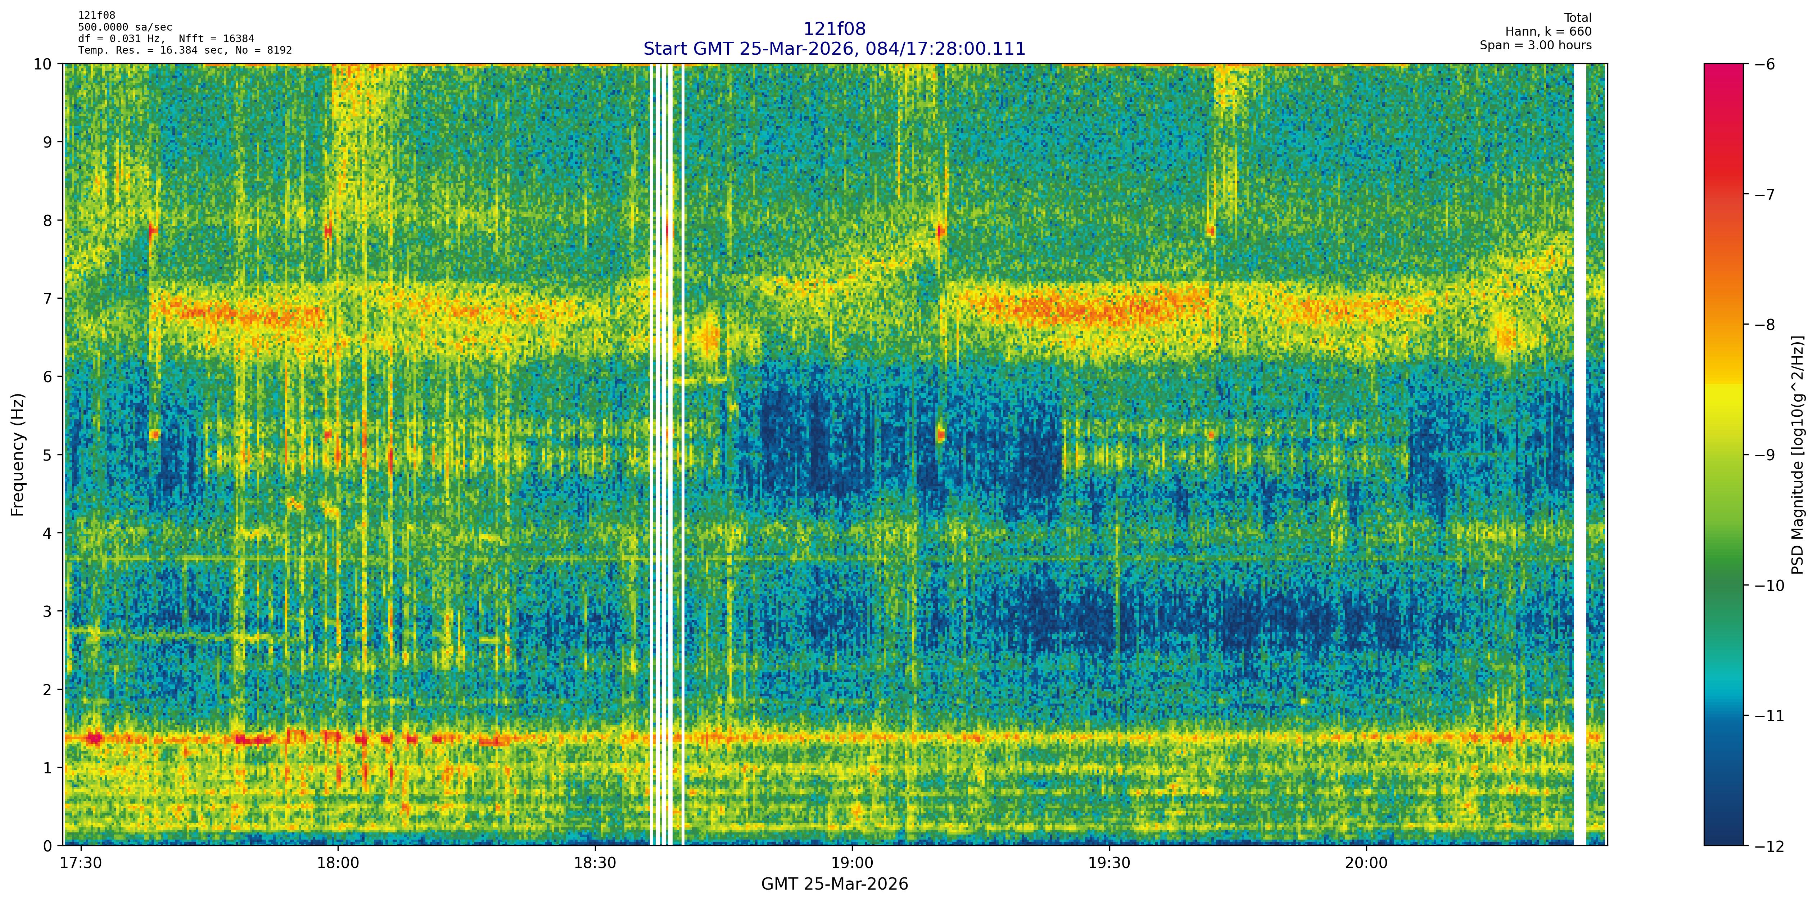The width and height of the screenshot is (1817, 904).
Task: Click the 19:00 time axis tick label
Action: point(852,863)
